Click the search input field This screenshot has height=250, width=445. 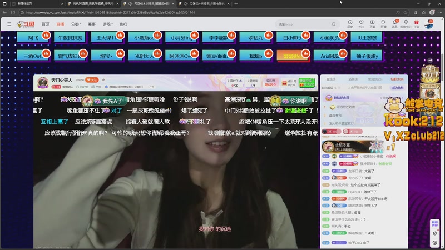(304, 24)
